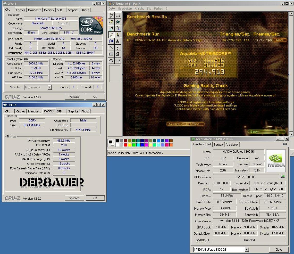Image resolution: width=294 pixels, height=254 pixels.
Task: Pick the straight Line tool
Action: pyautogui.click(x=111, y=48)
